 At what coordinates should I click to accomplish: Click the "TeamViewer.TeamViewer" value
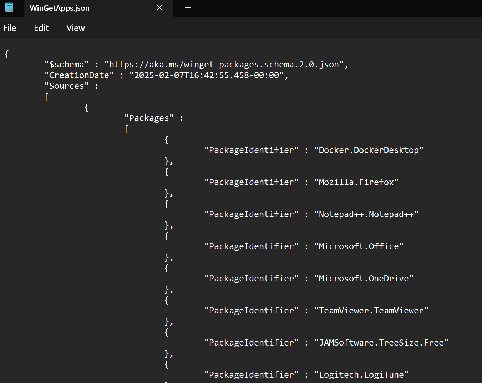371,311
